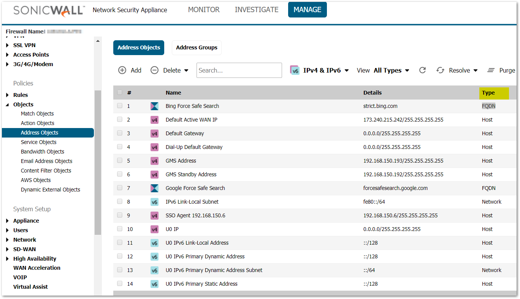Click v6 icon beside IPv6 Link-Local Subnet
The width and height of the screenshot is (520, 299).
[x=154, y=202]
